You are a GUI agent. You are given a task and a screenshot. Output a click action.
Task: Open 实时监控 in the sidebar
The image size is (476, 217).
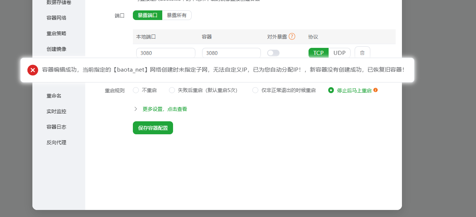(57, 111)
